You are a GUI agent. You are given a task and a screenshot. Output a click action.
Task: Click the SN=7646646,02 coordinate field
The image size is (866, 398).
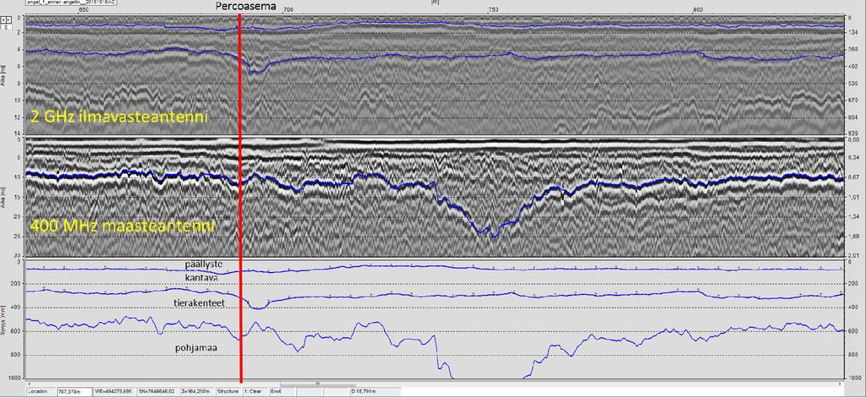coord(156,391)
